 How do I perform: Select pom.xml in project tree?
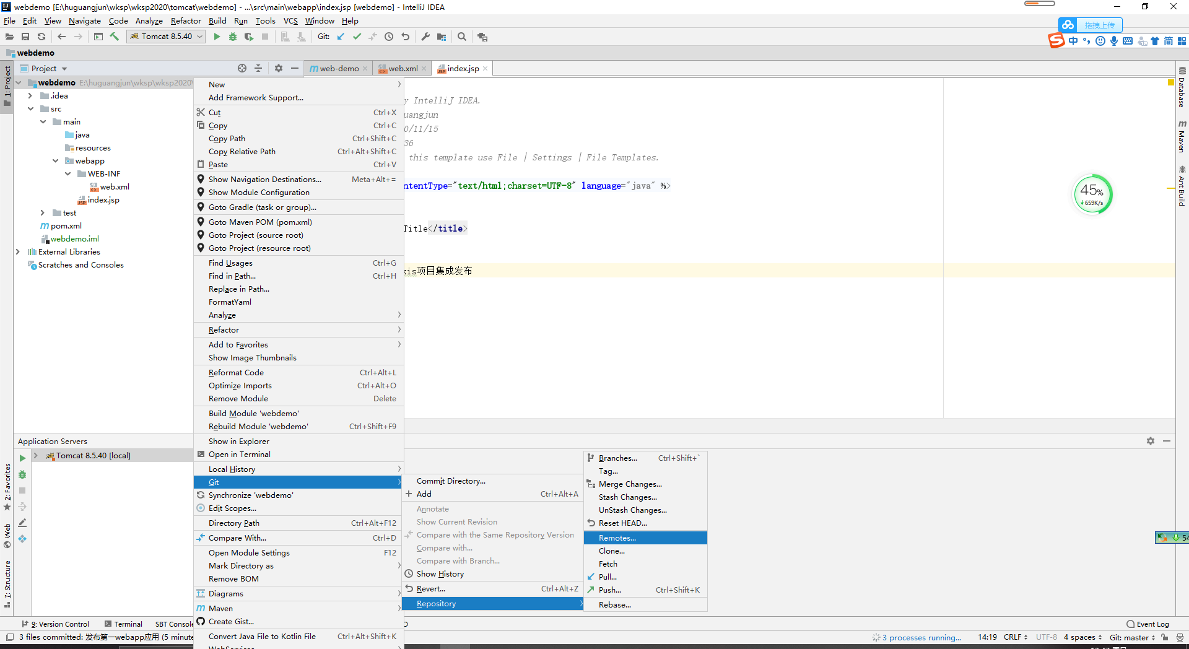point(66,225)
